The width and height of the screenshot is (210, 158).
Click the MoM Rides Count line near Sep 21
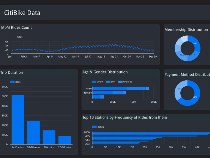pyautogui.click(x=114, y=46)
